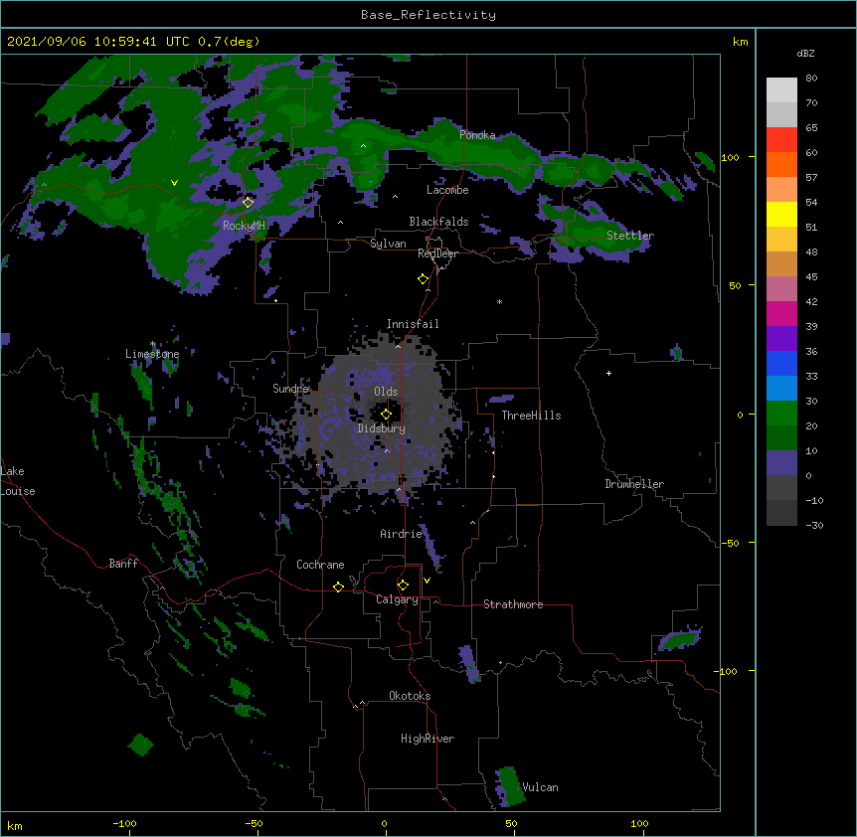
Task: Click the Innisfail city label
Action: click(x=413, y=324)
